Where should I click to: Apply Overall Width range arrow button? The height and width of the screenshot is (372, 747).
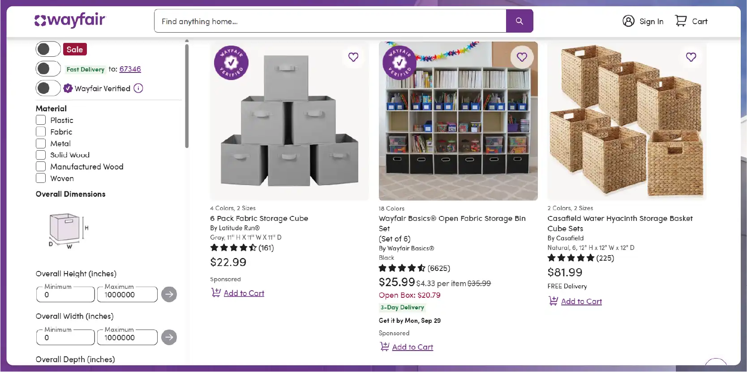[169, 337]
